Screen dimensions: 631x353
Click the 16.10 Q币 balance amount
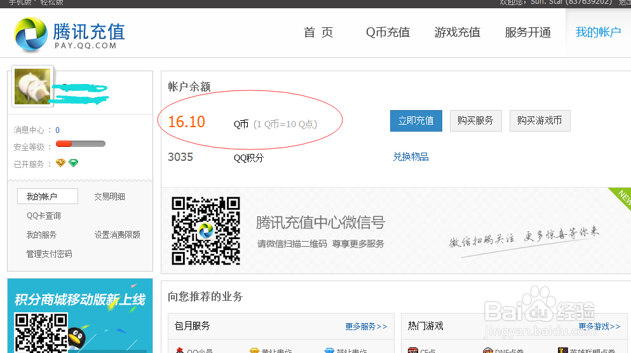(x=187, y=121)
